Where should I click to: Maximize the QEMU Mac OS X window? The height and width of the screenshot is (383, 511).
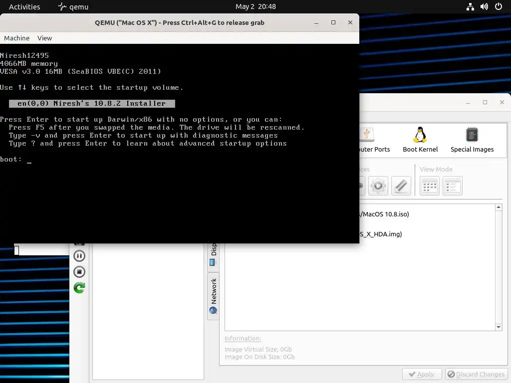pyautogui.click(x=333, y=22)
